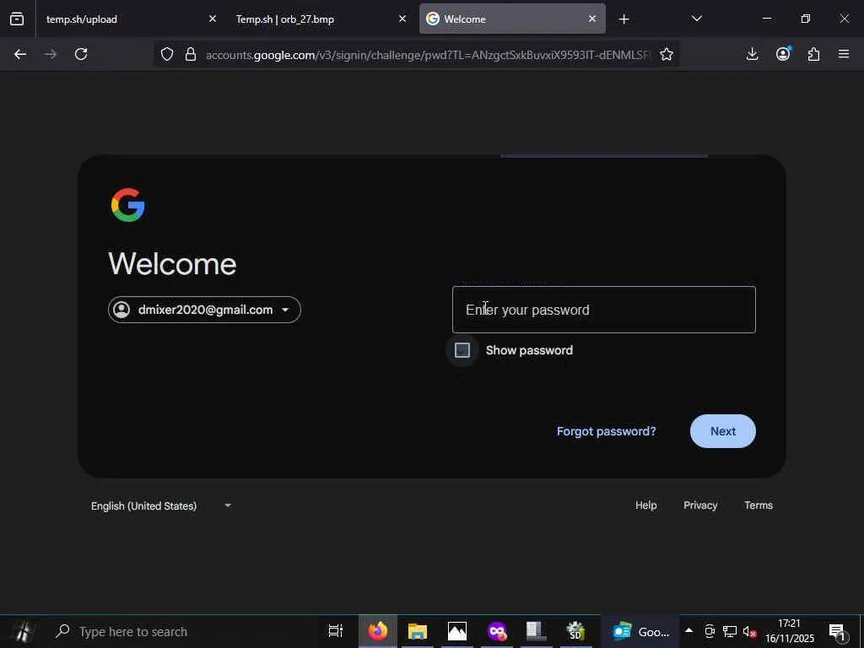List all tabs via chevron
864x648 pixels.
pyautogui.click(x=696, y=19)
